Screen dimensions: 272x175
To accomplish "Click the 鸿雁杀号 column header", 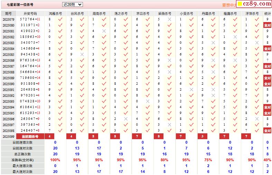I will (55, 13).
